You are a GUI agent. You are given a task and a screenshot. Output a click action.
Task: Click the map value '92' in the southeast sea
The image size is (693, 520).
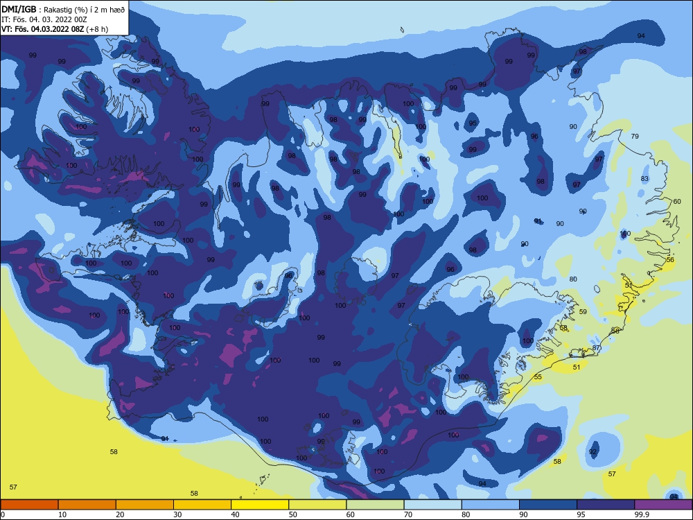[593, 452]
